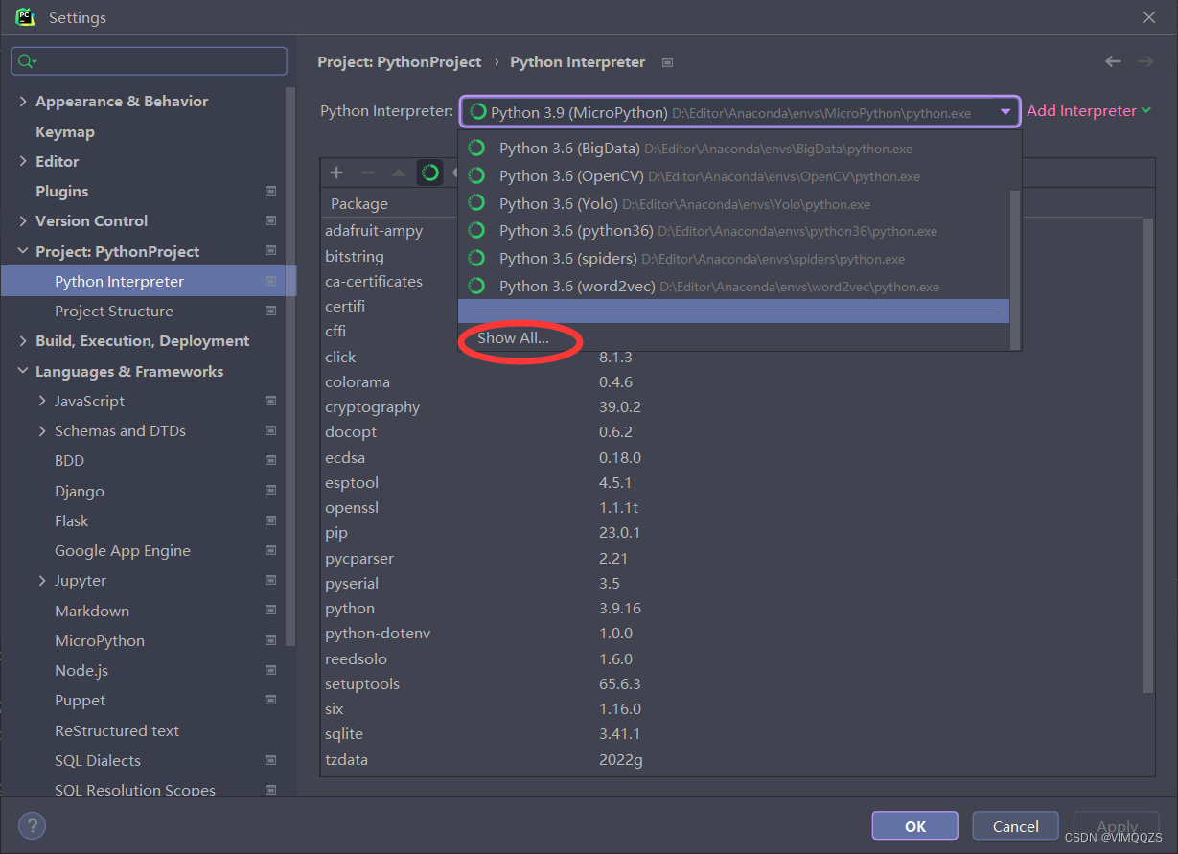This screenshot has width=1178, height=854.
Task: Click the project icon beside Django
Action: point(270,491)
